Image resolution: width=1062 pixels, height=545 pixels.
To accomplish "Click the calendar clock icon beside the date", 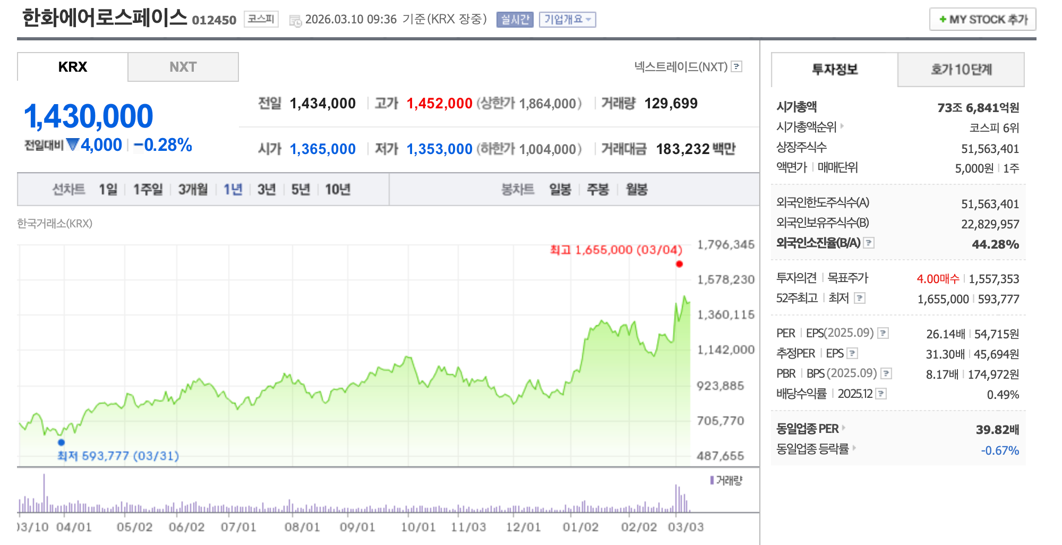I will [295, 21].
